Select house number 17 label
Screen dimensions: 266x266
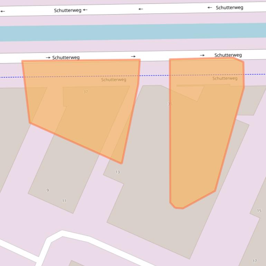[x=255, y=261]
